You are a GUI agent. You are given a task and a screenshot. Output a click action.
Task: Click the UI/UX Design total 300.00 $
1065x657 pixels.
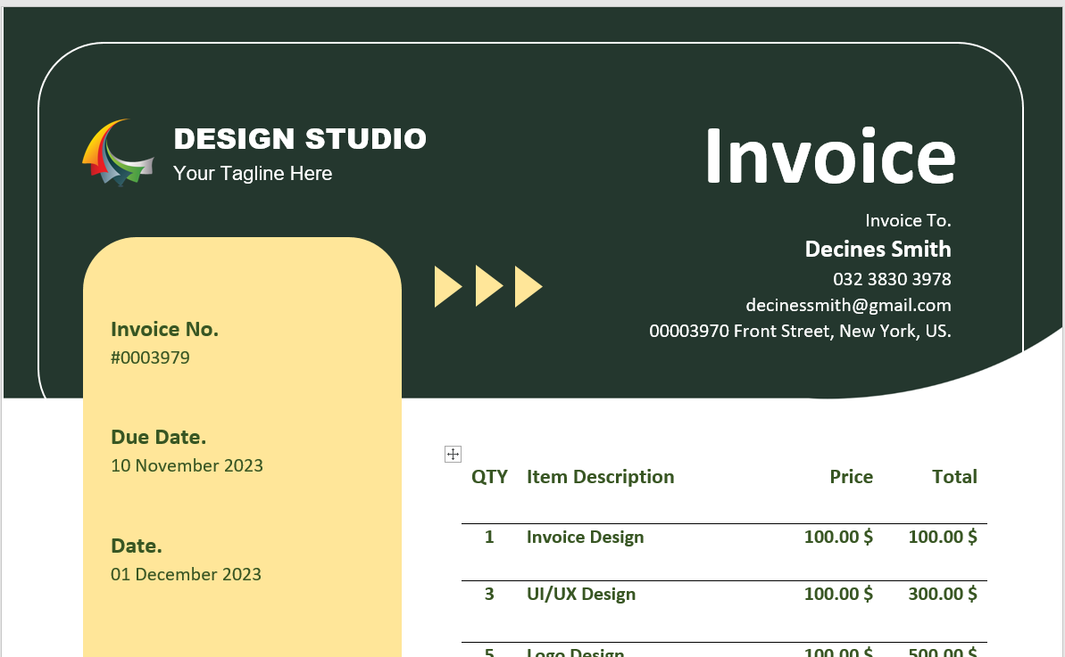pyautogui.click(x=942, y=594)
